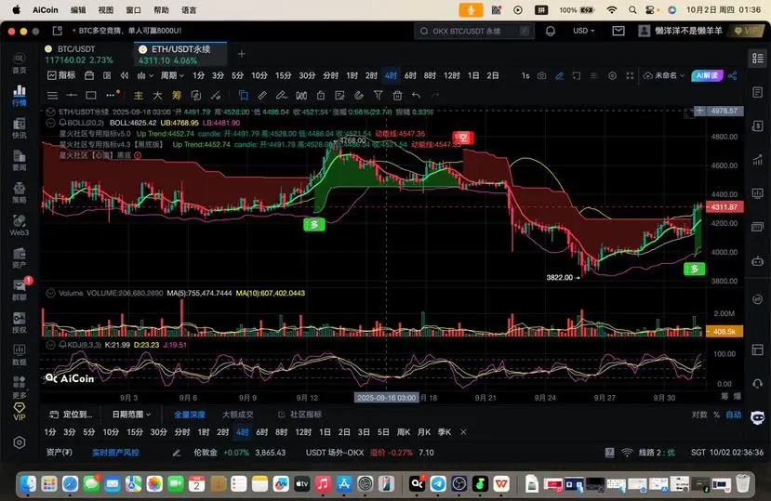
Task: Open chart settings gear in top toolbar
Action: 612,75
